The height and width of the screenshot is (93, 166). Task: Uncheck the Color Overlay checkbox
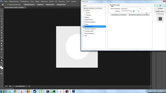pos(84,26)
